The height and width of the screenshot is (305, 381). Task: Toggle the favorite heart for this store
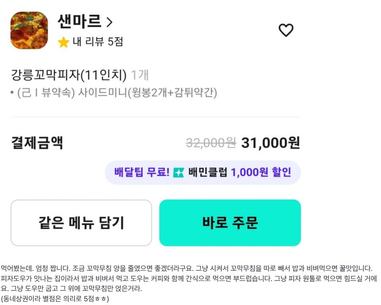[x=286, y=29]
